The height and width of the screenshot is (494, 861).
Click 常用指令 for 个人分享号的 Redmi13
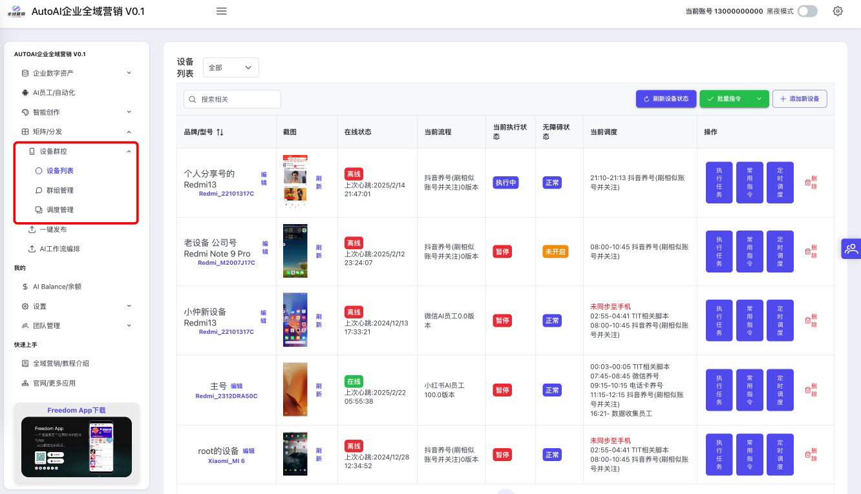point(750,183)
